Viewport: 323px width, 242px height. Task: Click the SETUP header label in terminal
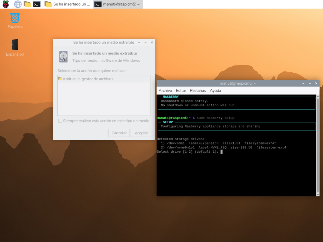coord(168,122)
